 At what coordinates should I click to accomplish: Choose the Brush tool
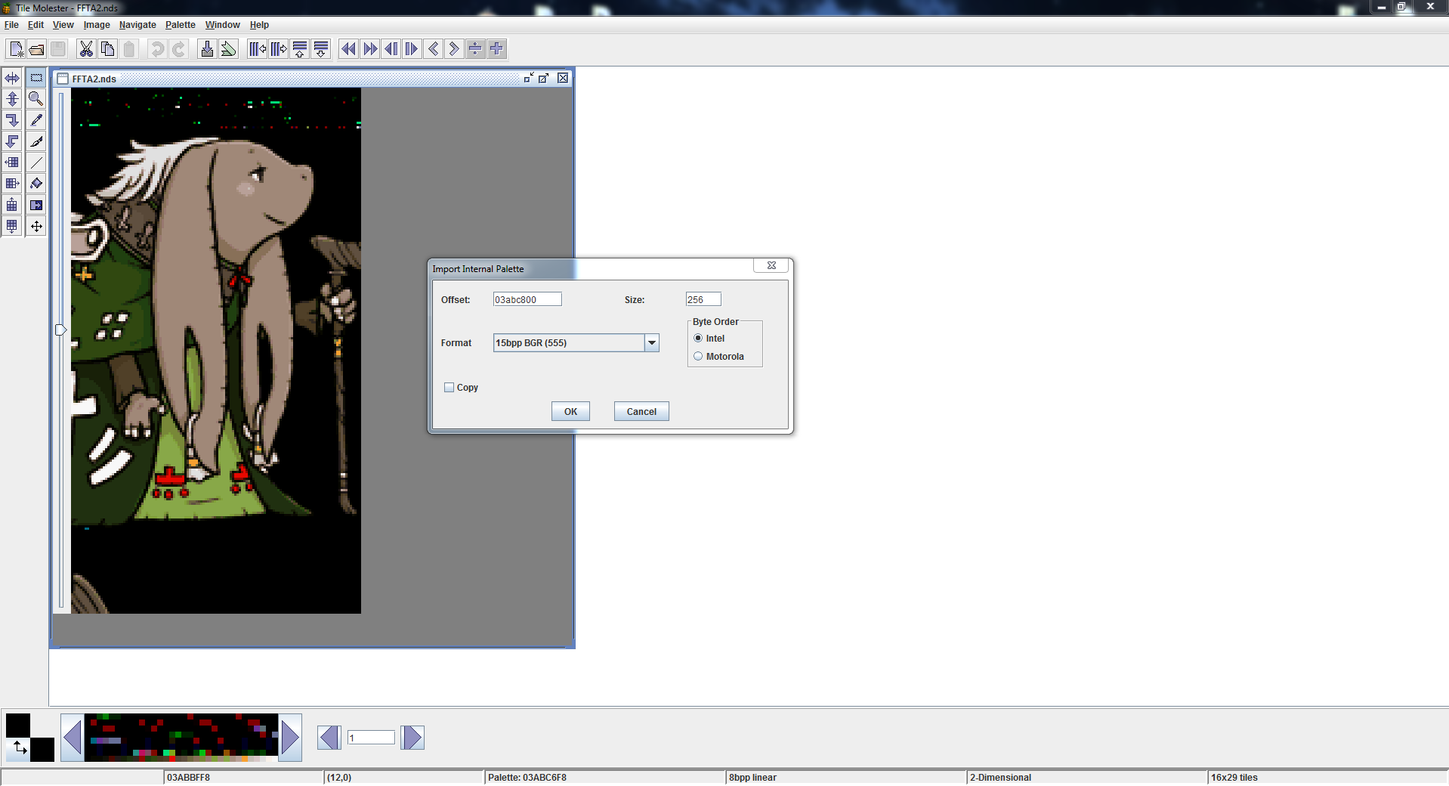tap(36, 141)
